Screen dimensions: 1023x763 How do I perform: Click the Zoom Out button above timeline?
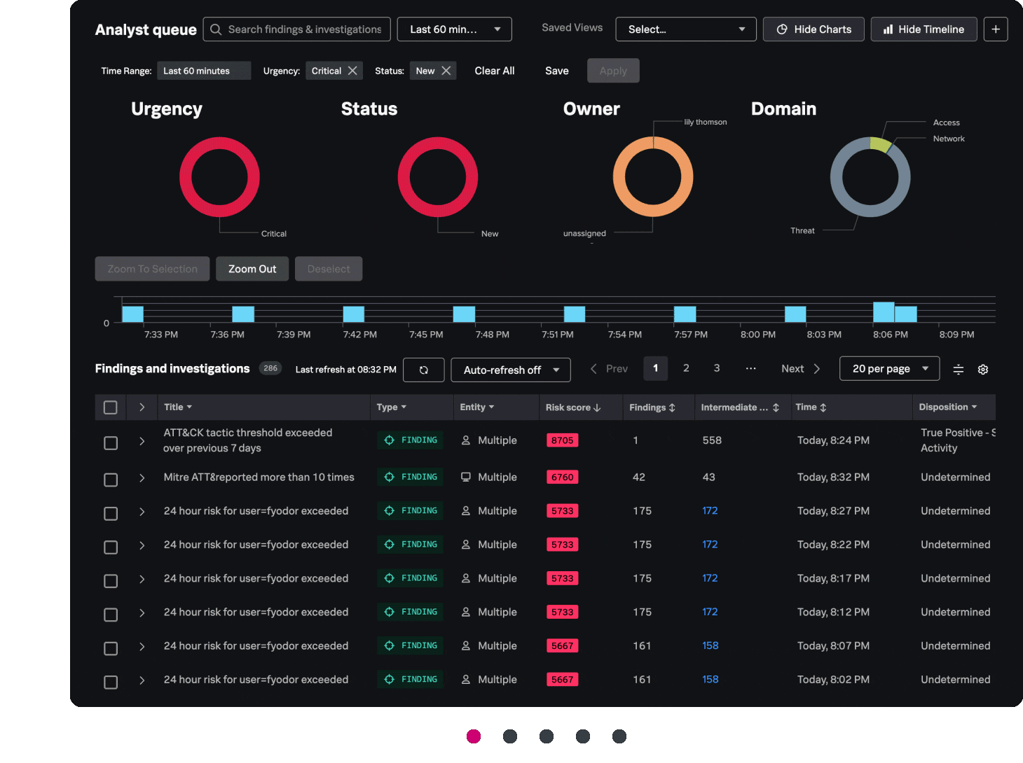252,268
